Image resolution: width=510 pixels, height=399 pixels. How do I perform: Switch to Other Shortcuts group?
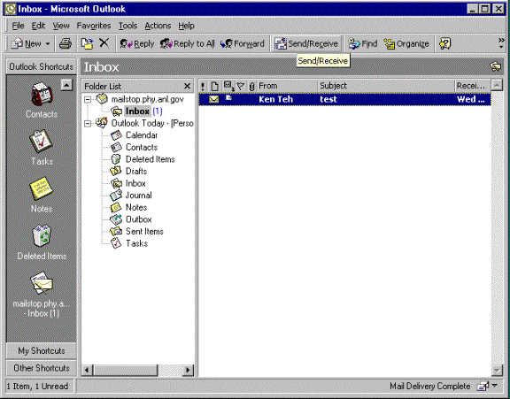[42, 368]
